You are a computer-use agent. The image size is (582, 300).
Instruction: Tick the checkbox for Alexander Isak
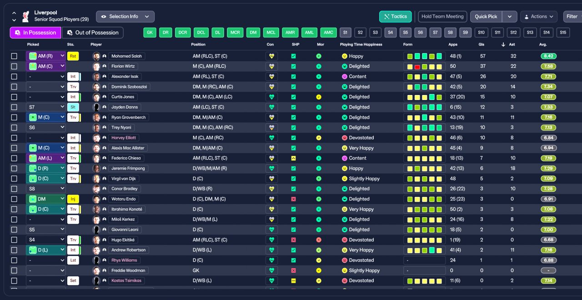[14, 76]
